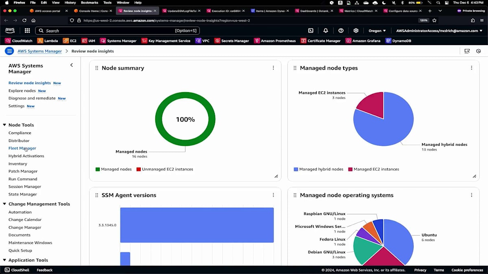Open the Amazon Grafana shortcut
The height and width of the screenshot is (274, 488).
click(x=363, y=41)
